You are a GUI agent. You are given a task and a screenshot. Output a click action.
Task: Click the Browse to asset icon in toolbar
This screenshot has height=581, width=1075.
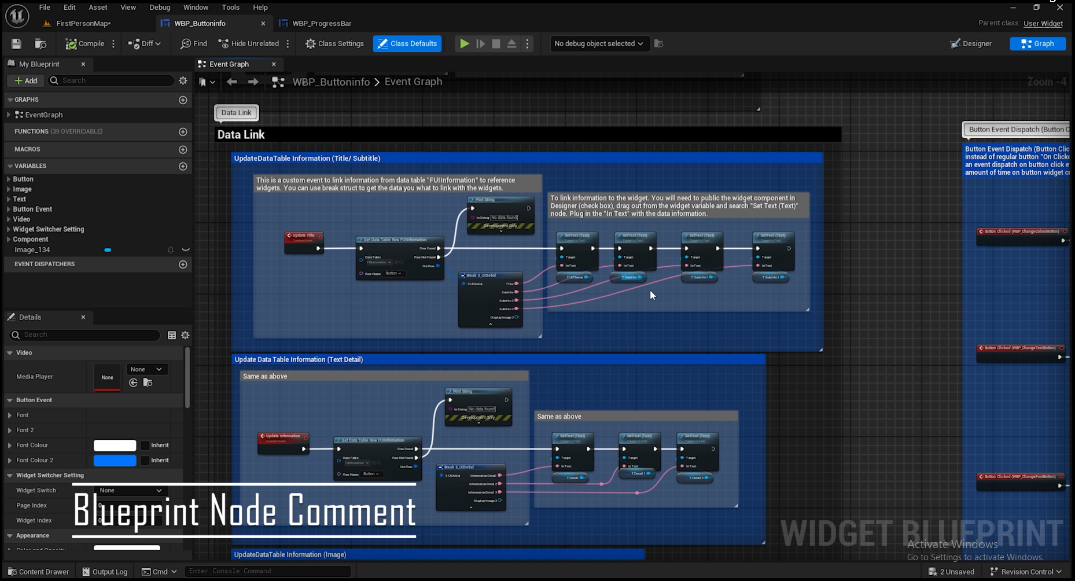pos(41,44)
